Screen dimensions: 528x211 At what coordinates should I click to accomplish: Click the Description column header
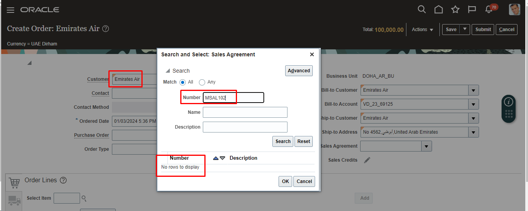click(243, 158)
